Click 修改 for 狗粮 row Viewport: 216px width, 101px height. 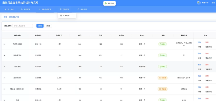[x=199, y=98]
